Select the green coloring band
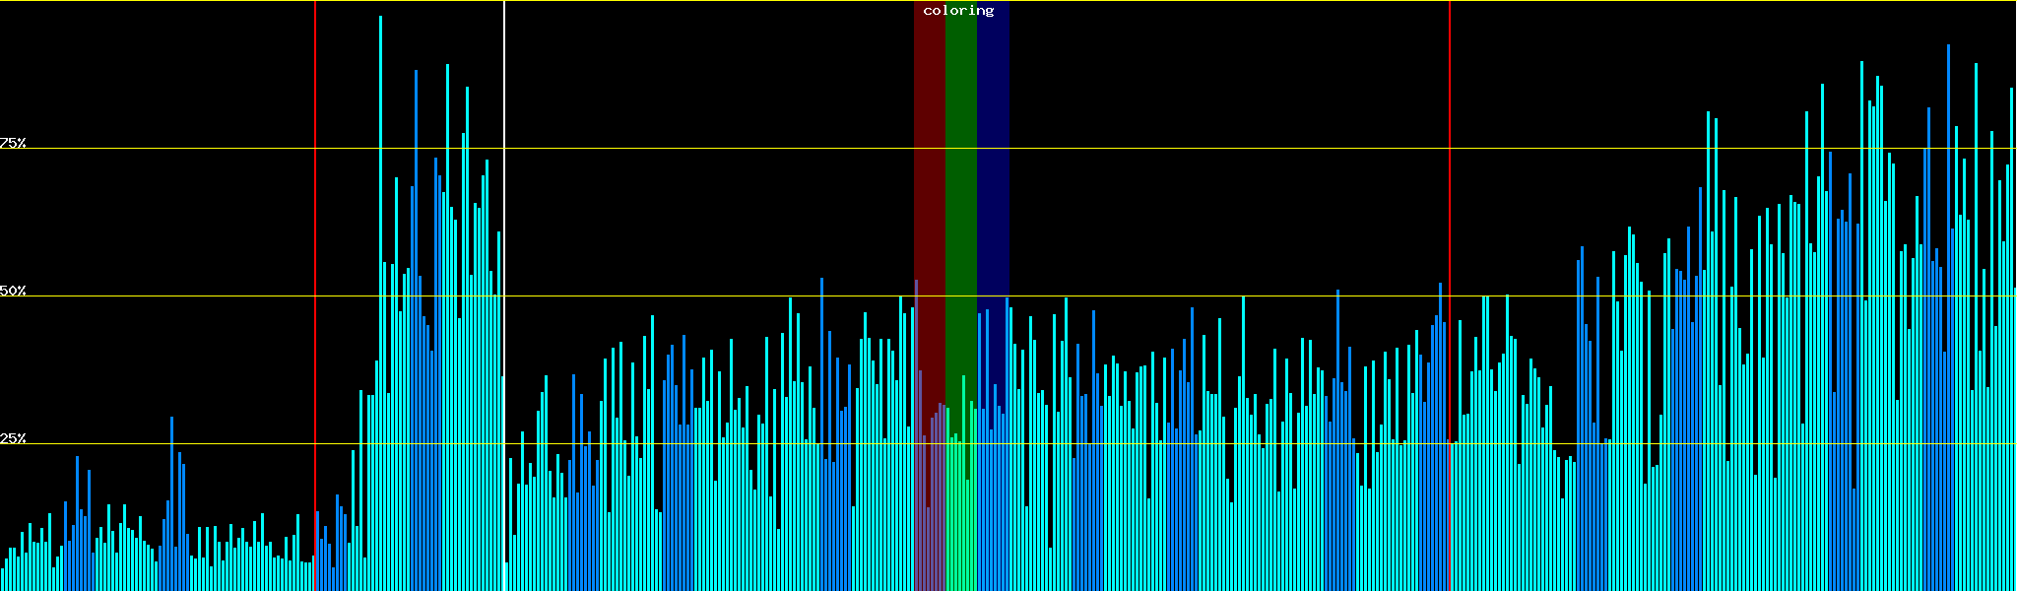 (960, 197)
